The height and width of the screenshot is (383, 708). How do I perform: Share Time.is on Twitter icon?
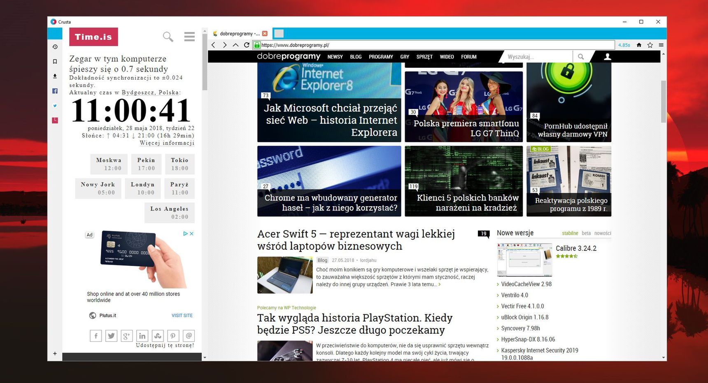click(111, 336)
